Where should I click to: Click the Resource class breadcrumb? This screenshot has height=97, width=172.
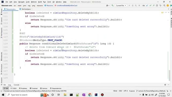pyautogui.click(x=49, y=5)
